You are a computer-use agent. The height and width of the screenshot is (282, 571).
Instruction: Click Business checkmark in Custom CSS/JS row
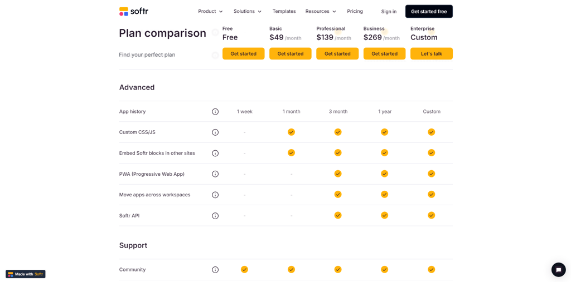385,132
